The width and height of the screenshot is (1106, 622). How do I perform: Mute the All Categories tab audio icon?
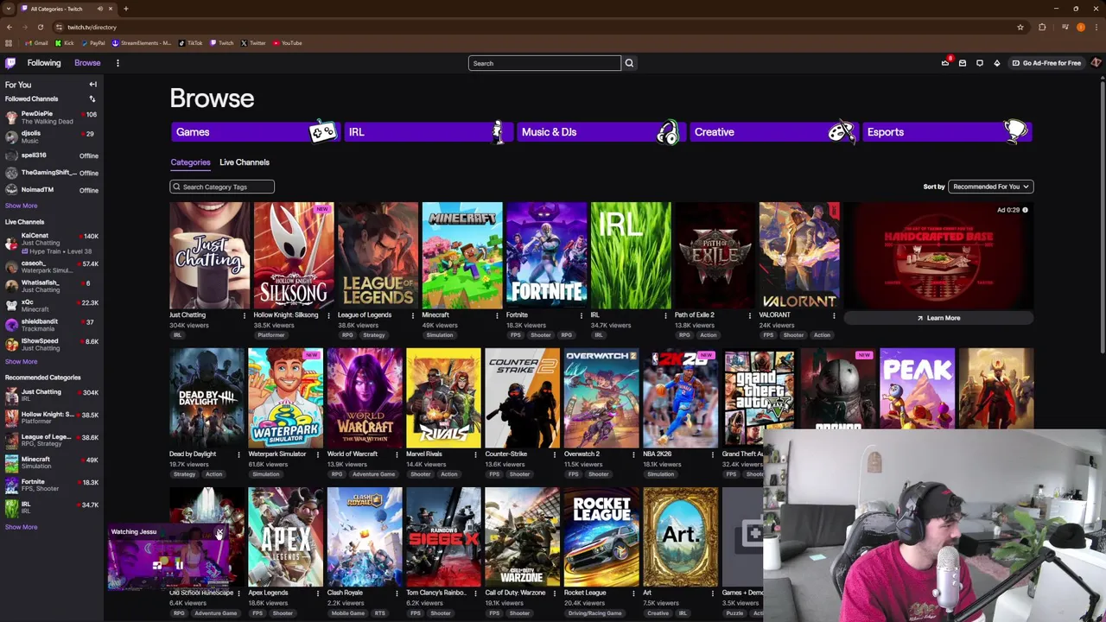click(99, 9)
